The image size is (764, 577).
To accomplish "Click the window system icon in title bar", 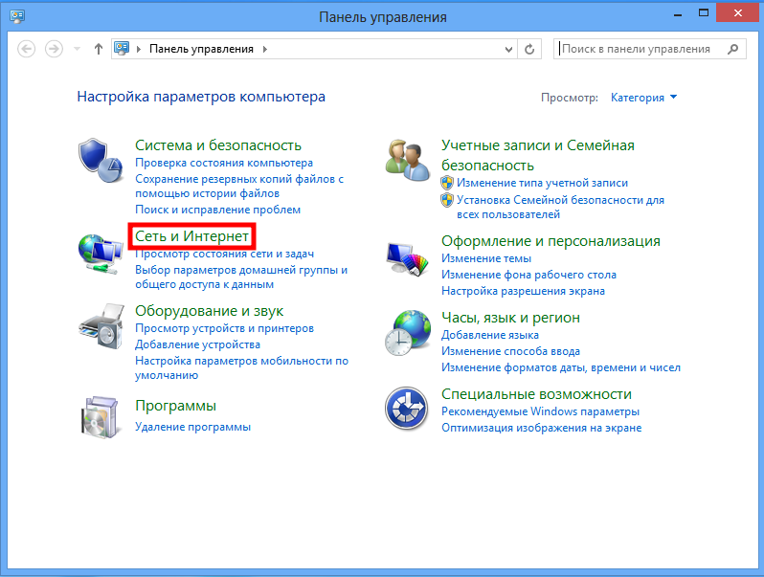I will coord(17,16).
